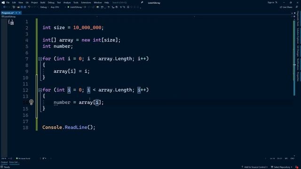The image size is (301, 169).
Task: Open the Error List panel tab
Action: 14,162
